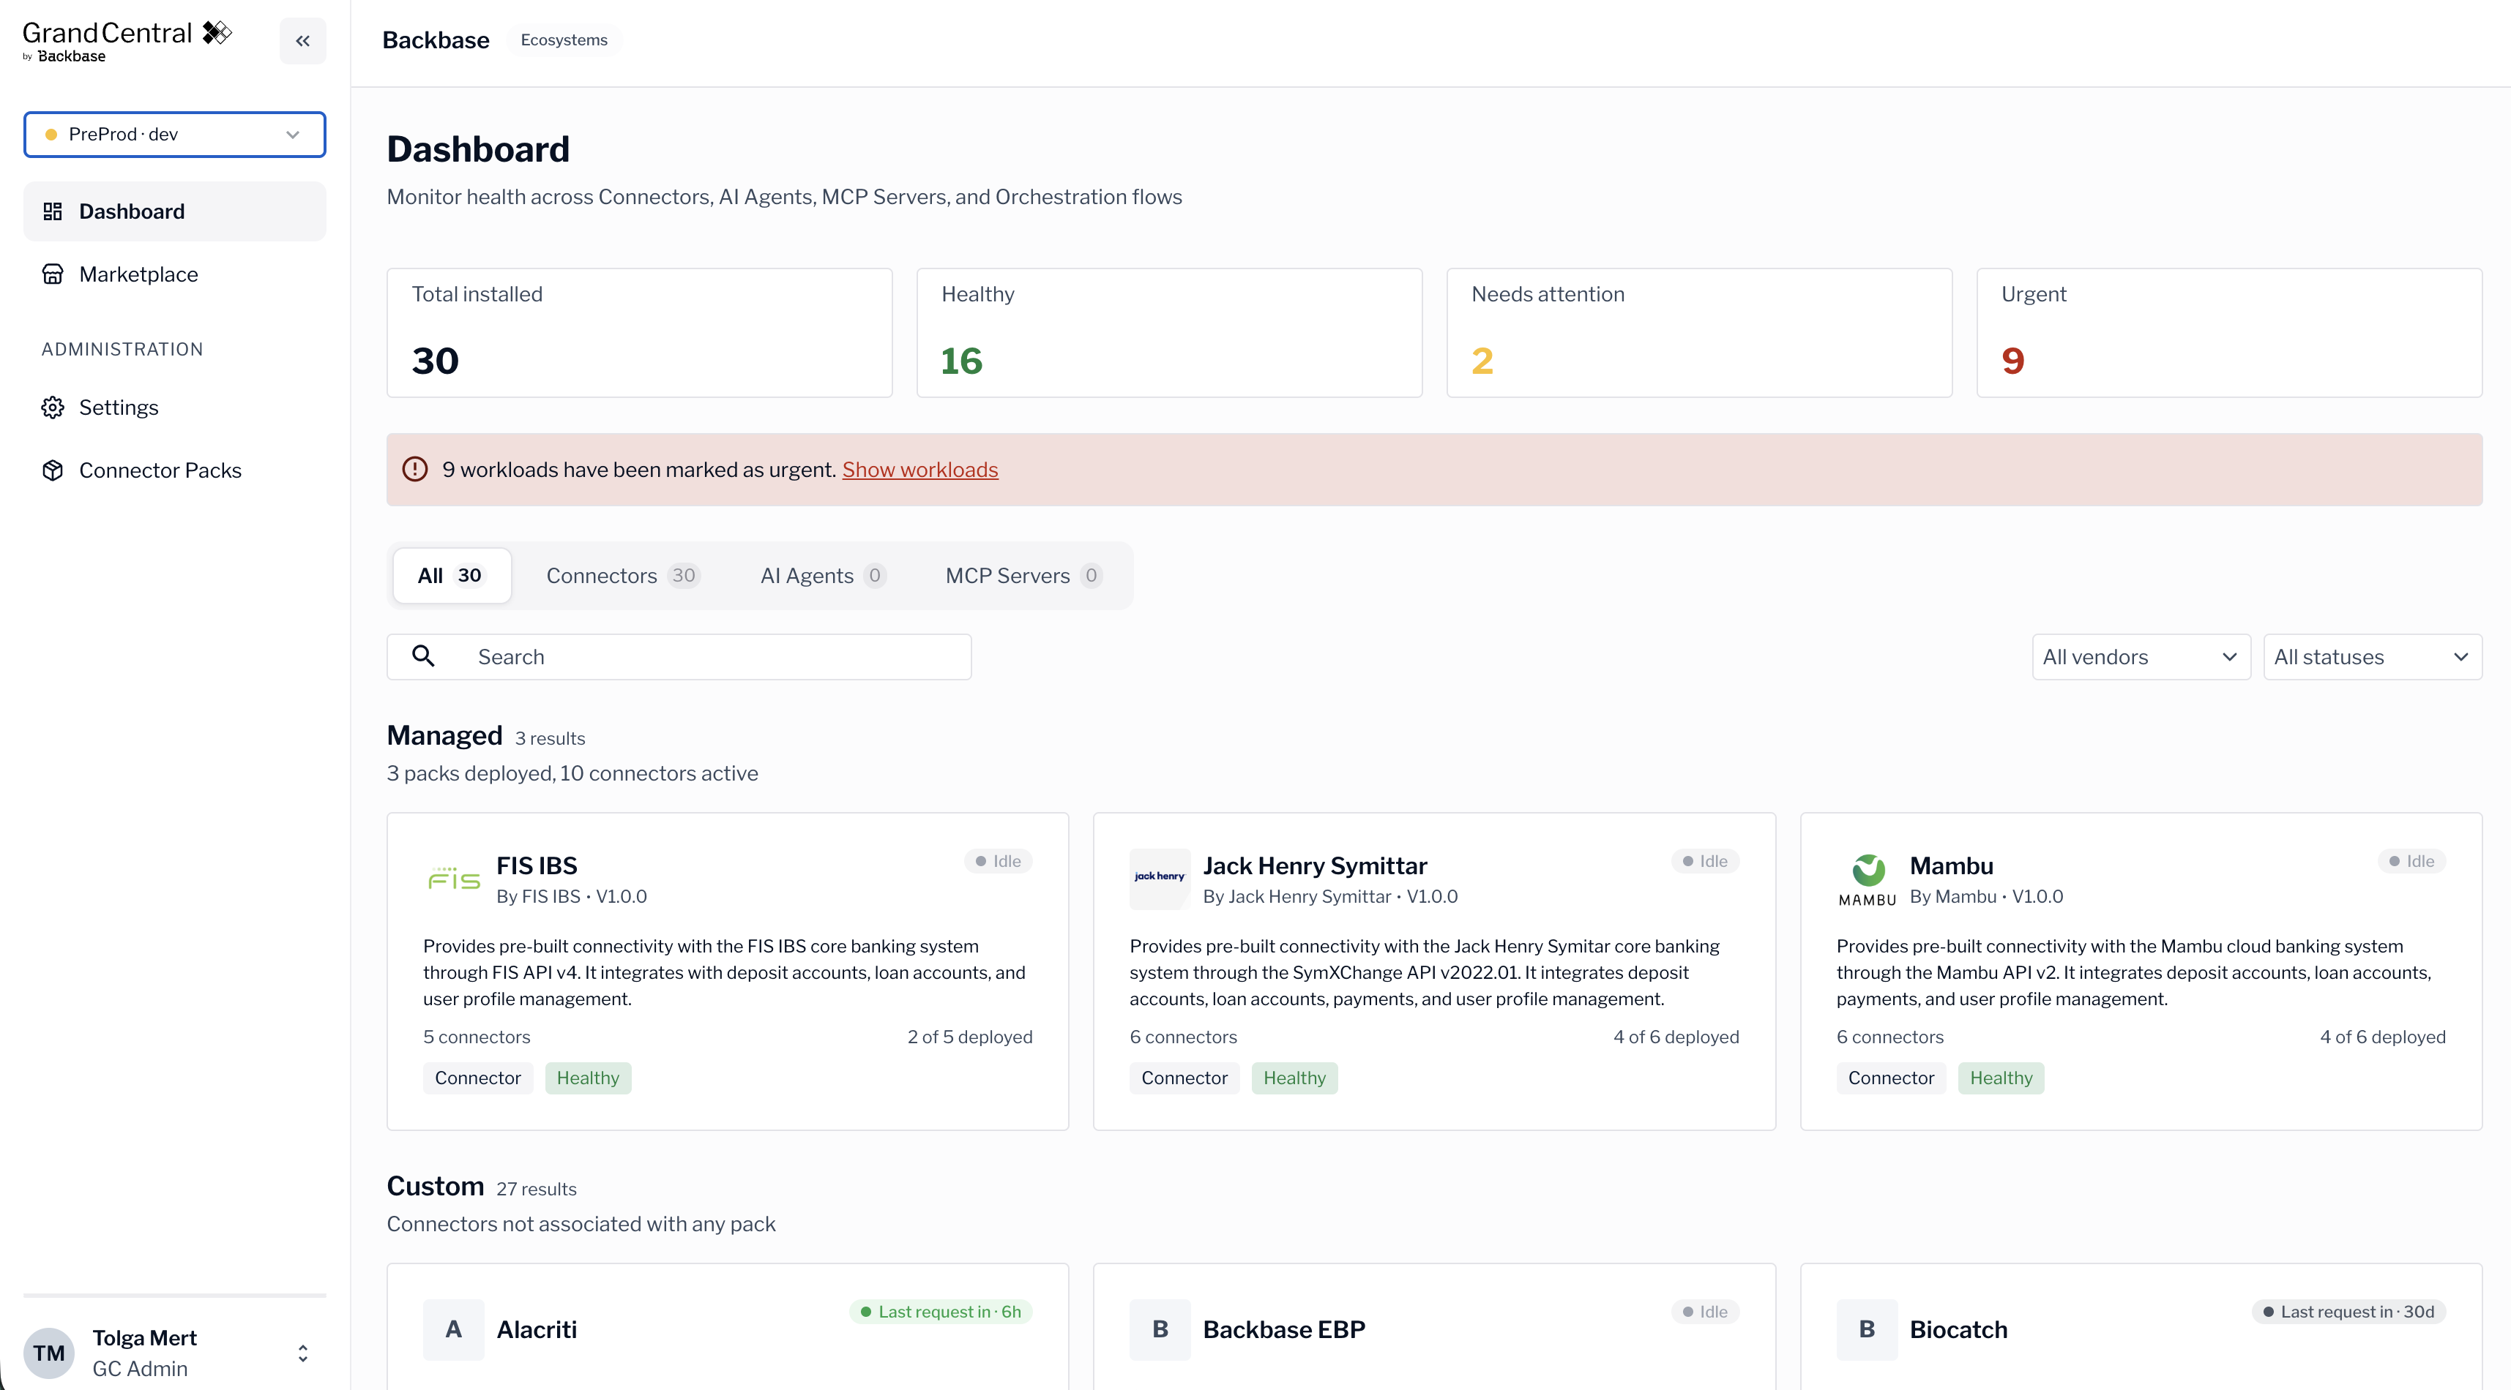
Task: Click the 'Managed' section heading
Action: (x=444, y=735)
